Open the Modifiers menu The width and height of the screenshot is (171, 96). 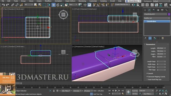48,1
